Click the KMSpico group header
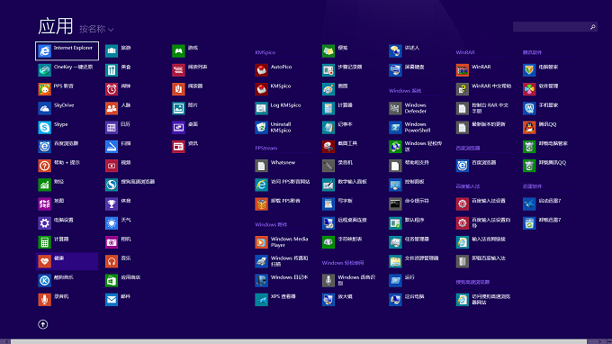 coord(265,52)
